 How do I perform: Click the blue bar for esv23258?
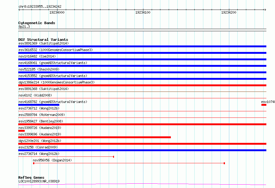point(142,150)
